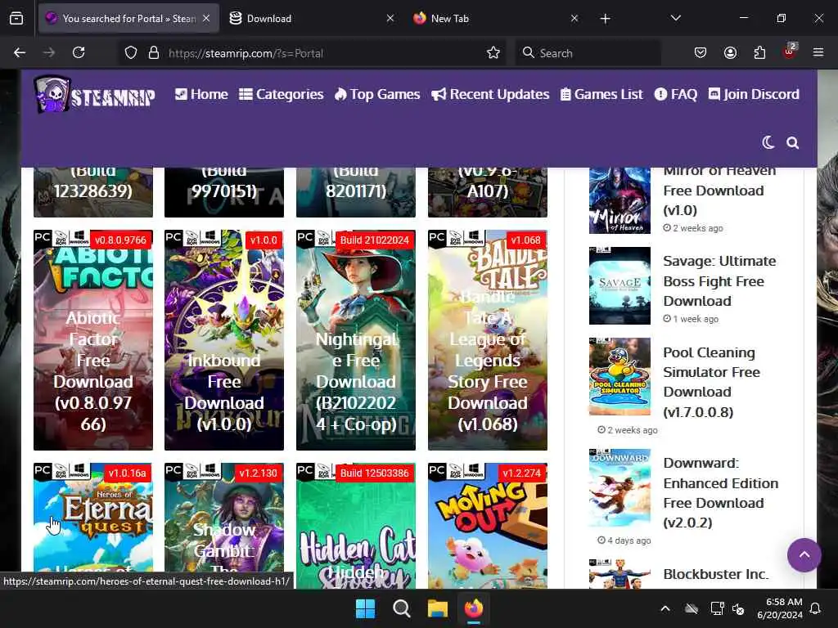Close the New Tab tab
Viewport: 838px width, 628px height.
[574, 19]
